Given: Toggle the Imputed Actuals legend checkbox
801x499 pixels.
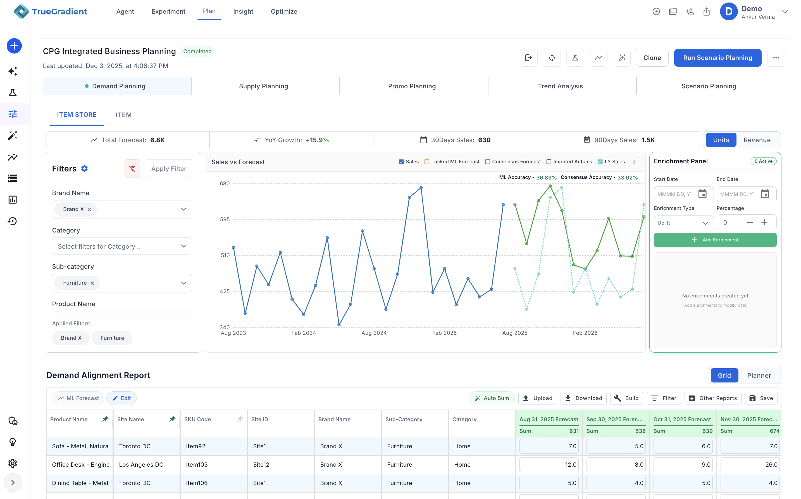Looking at the screenshot, I should pos(549,162).
